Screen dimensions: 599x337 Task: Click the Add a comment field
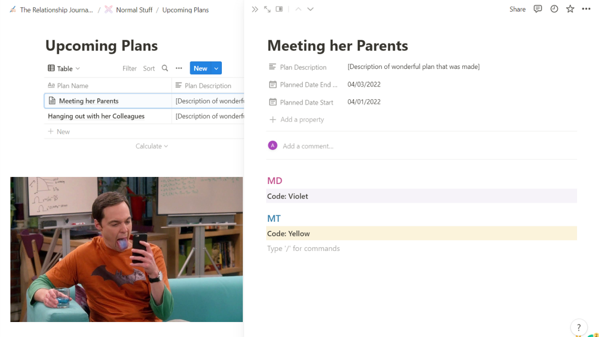tap(308, 146)
